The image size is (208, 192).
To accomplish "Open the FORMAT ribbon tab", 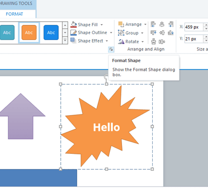I will coord(14,14).
